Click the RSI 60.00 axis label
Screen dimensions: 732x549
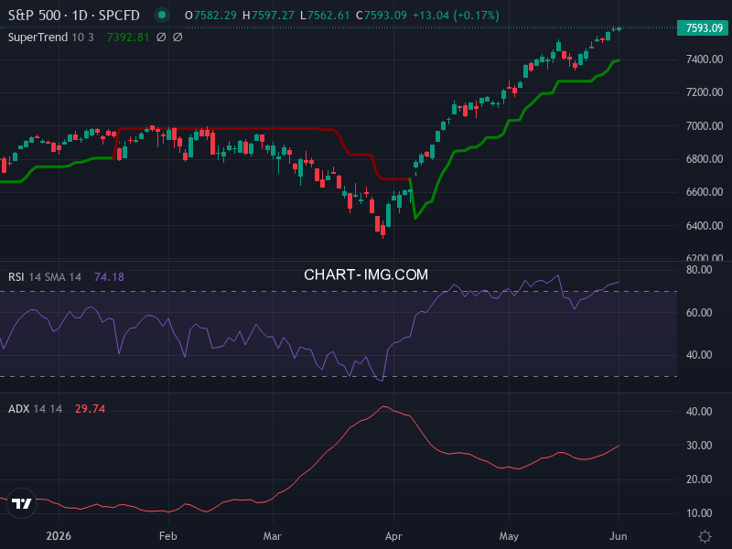click(x=699, y=313)
